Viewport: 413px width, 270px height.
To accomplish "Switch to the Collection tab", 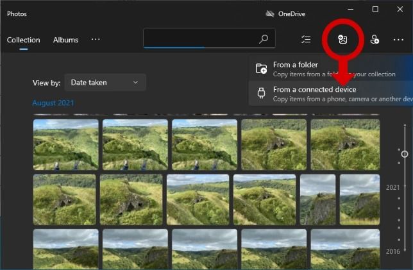I will point(23,40).
